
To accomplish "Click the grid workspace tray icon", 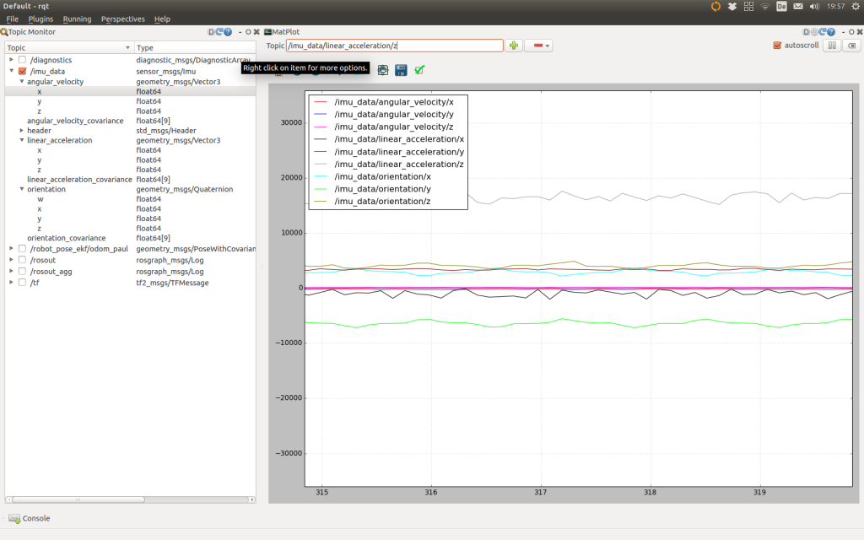I will click(x=748, y=6).
